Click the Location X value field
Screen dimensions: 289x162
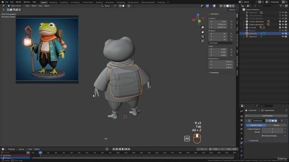(x=218, y=22)
